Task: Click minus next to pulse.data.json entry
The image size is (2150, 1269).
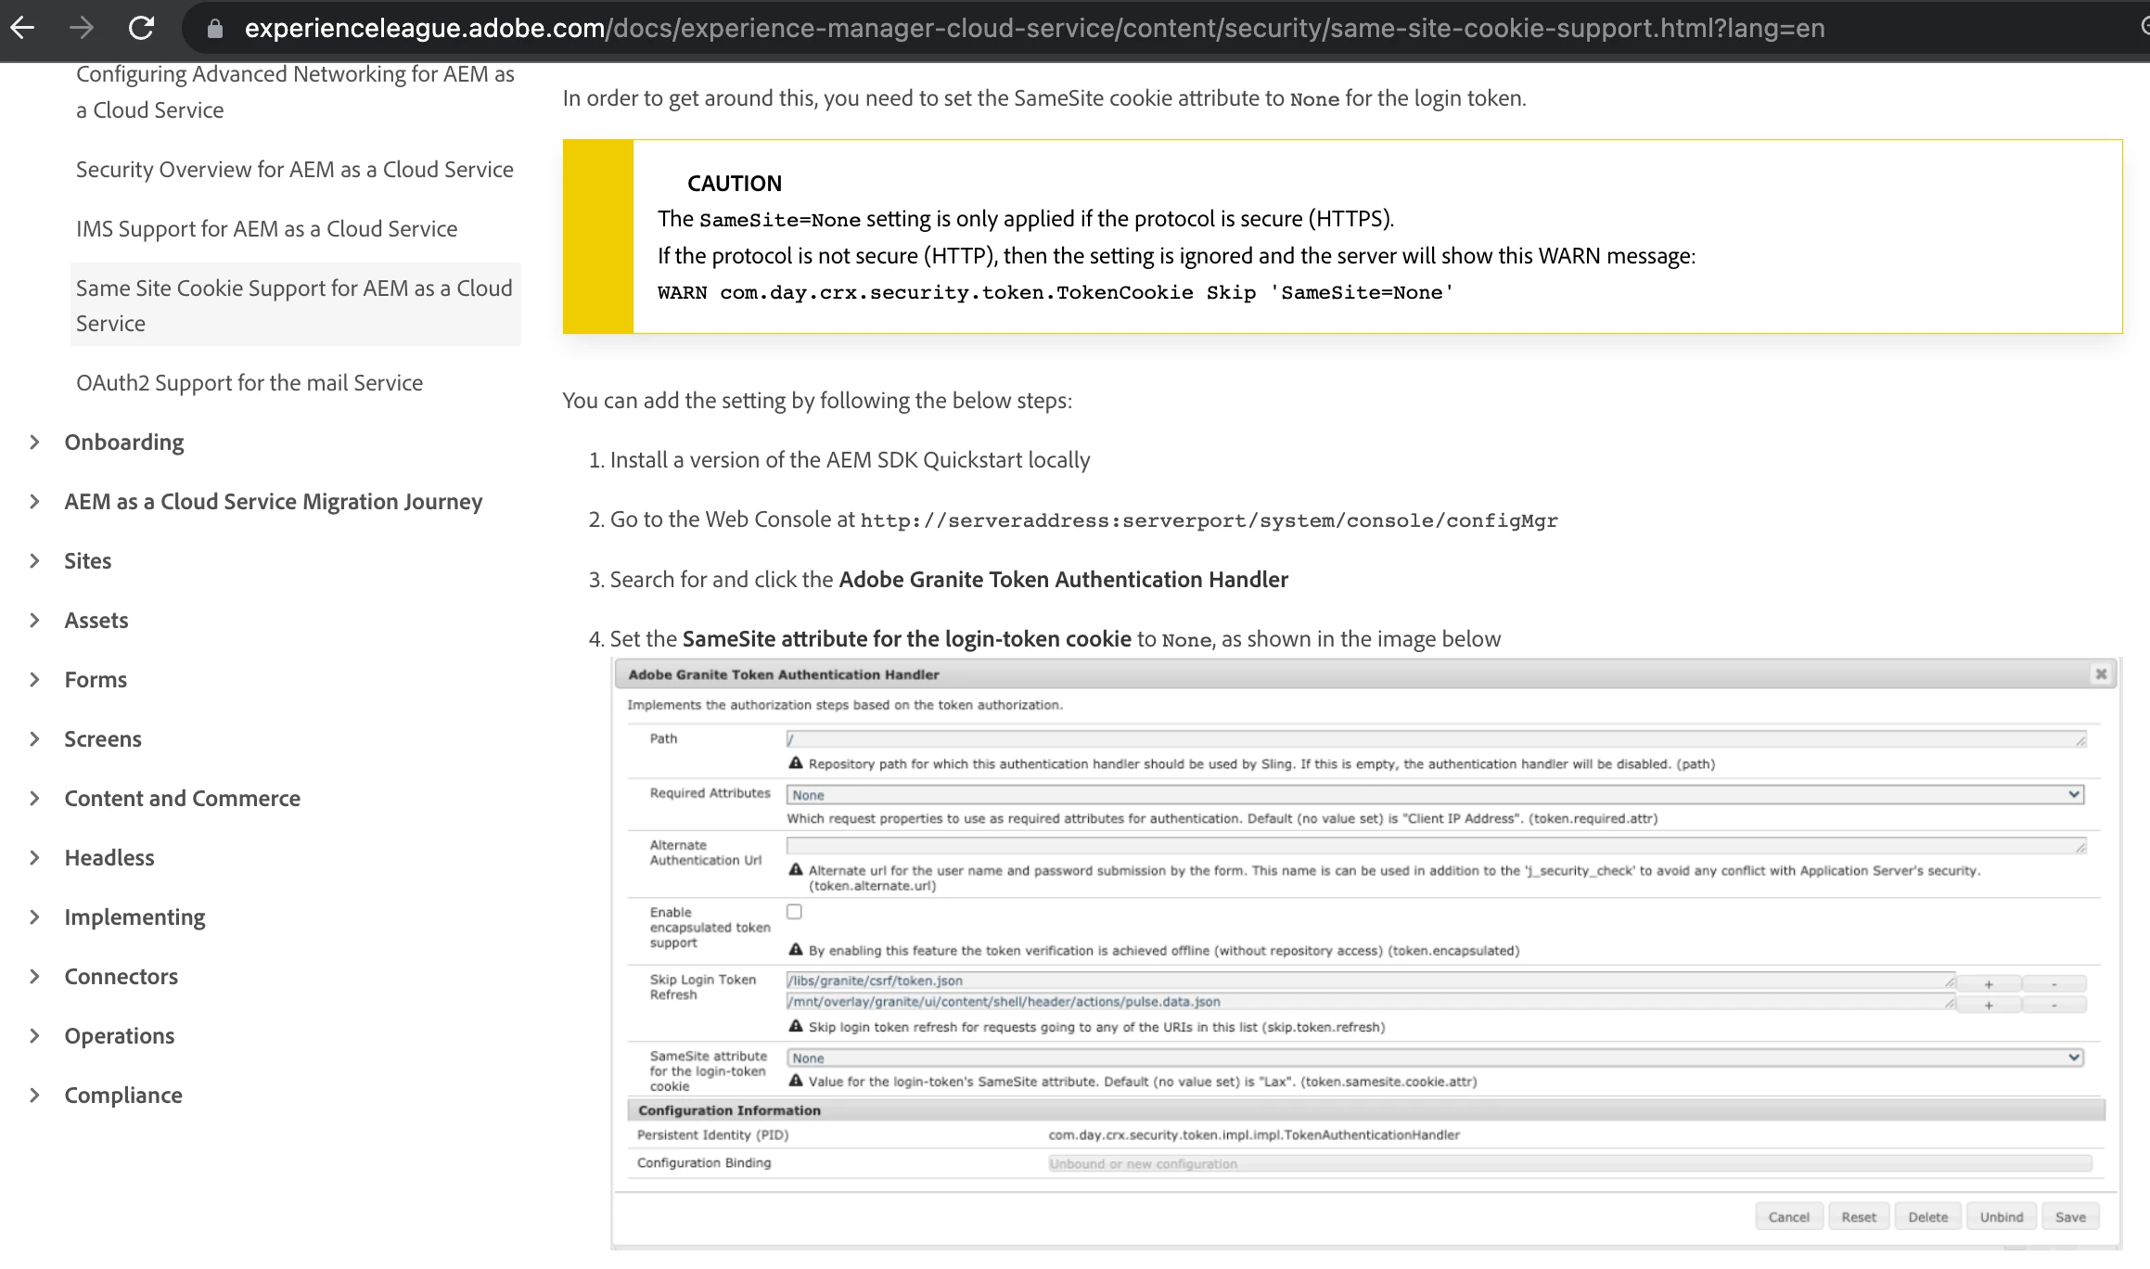Action: [2054, 1005]
